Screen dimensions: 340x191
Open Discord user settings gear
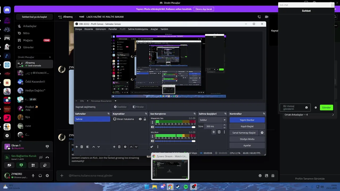pyautogui.click(x=47, y=176)
